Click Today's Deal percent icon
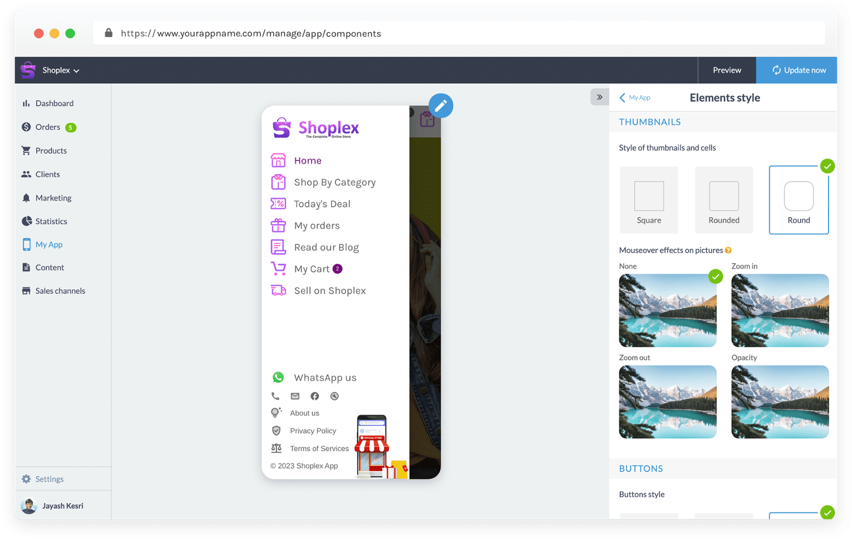 (x=278, y=204)
